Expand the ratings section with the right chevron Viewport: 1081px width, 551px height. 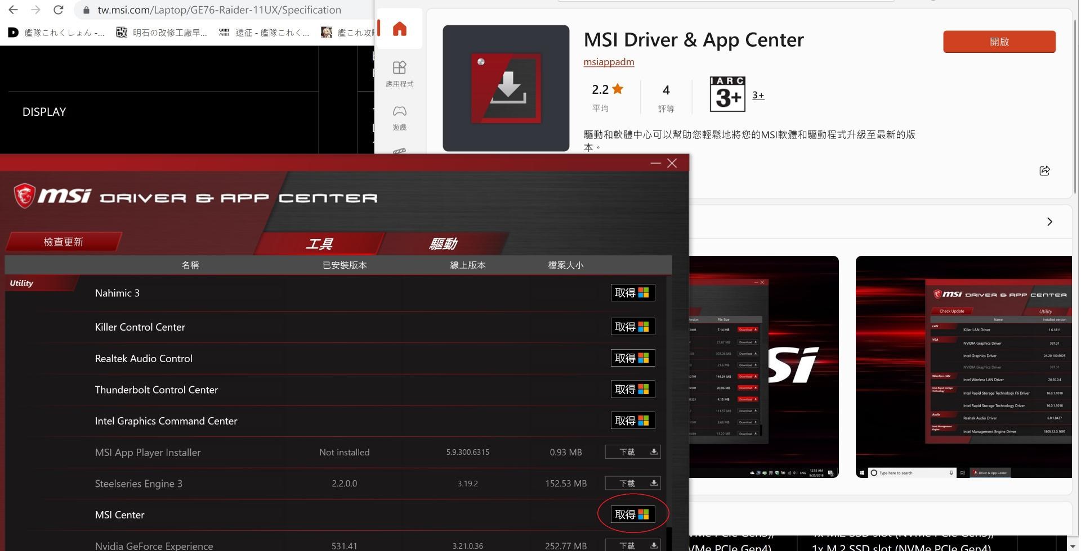(x=1049, y=222)
